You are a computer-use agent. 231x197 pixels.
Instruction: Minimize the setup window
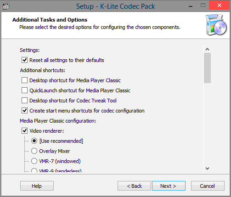191,6
